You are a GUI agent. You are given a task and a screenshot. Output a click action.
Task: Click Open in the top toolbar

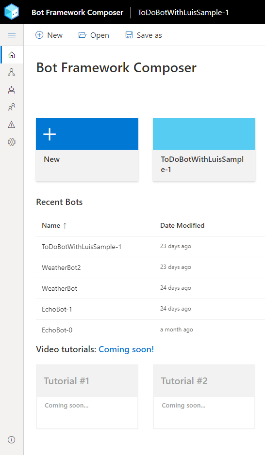[x=94, y=35]
